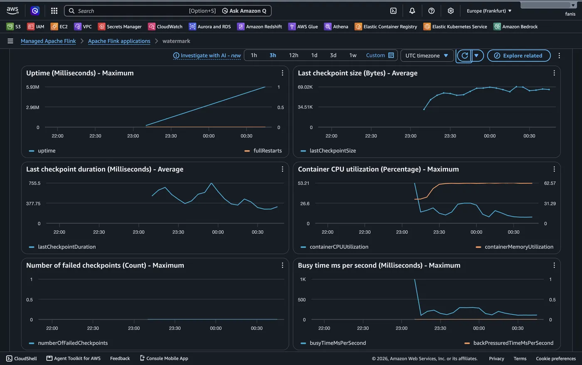The height and width of the screenshot is (365, 582).
Task: Open the custom range calendar icon
Action: click(x=391, y=55)
